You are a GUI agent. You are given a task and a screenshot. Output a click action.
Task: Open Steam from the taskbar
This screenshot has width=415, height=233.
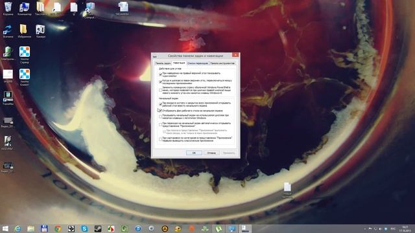tap(98, 228)
